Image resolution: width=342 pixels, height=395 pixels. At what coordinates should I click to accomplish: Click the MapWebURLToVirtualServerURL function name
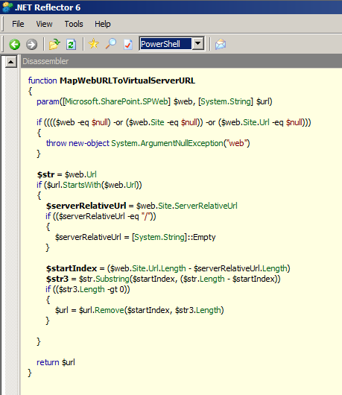pyautogui.click(x=127, y=80)
